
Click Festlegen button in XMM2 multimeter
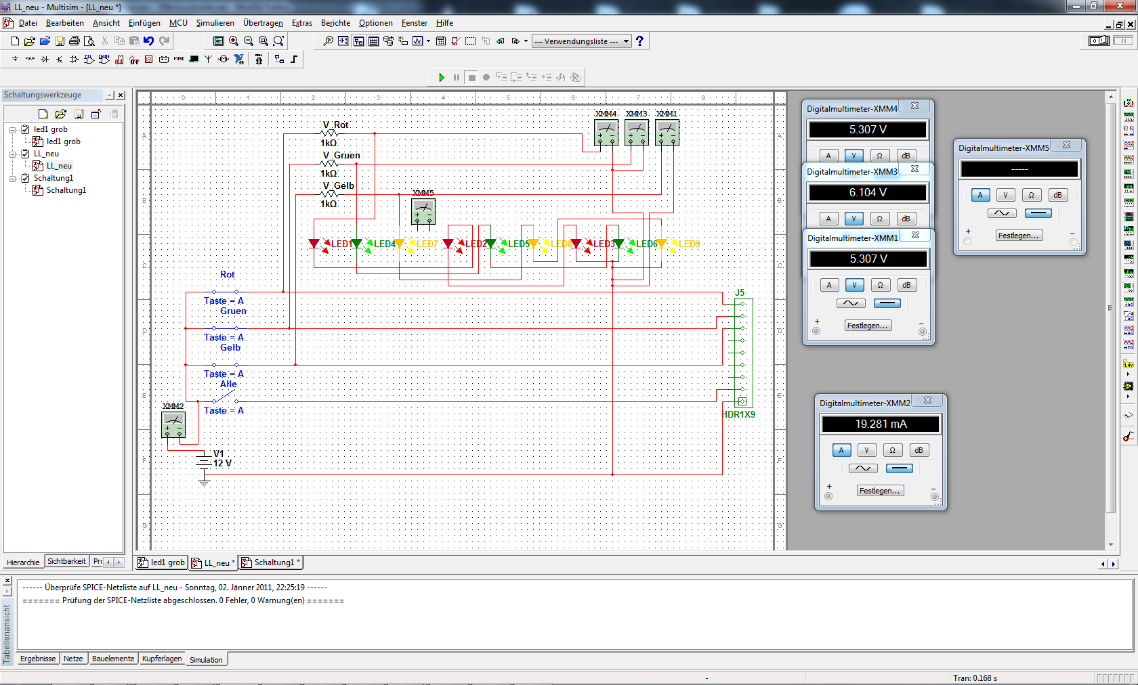(880, 491)
